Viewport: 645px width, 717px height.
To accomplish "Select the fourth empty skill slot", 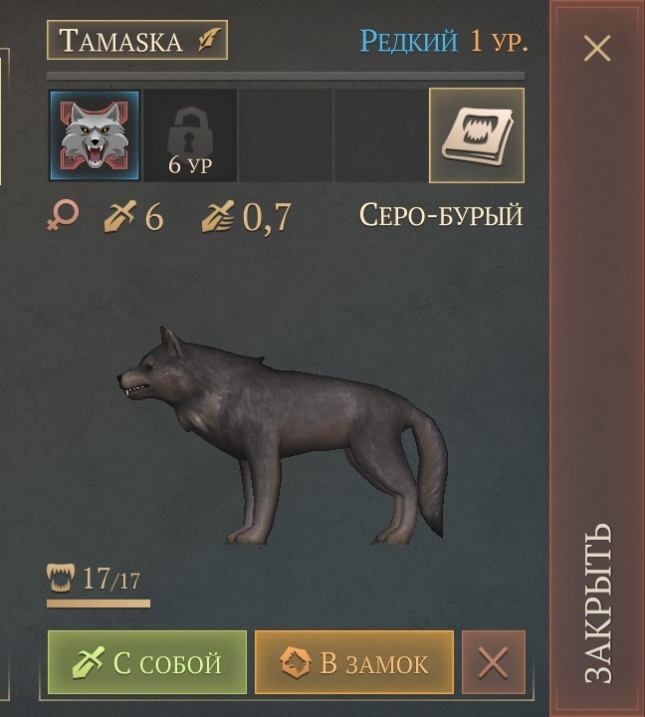I will click(381, 135).
